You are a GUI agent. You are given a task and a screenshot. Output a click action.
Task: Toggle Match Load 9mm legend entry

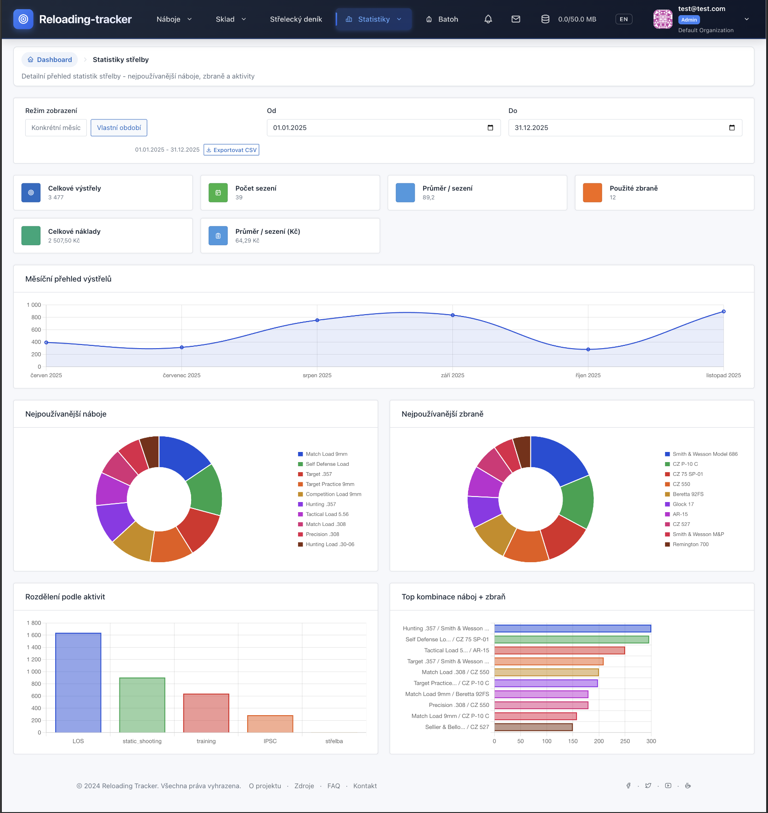[x=326, y=454]
